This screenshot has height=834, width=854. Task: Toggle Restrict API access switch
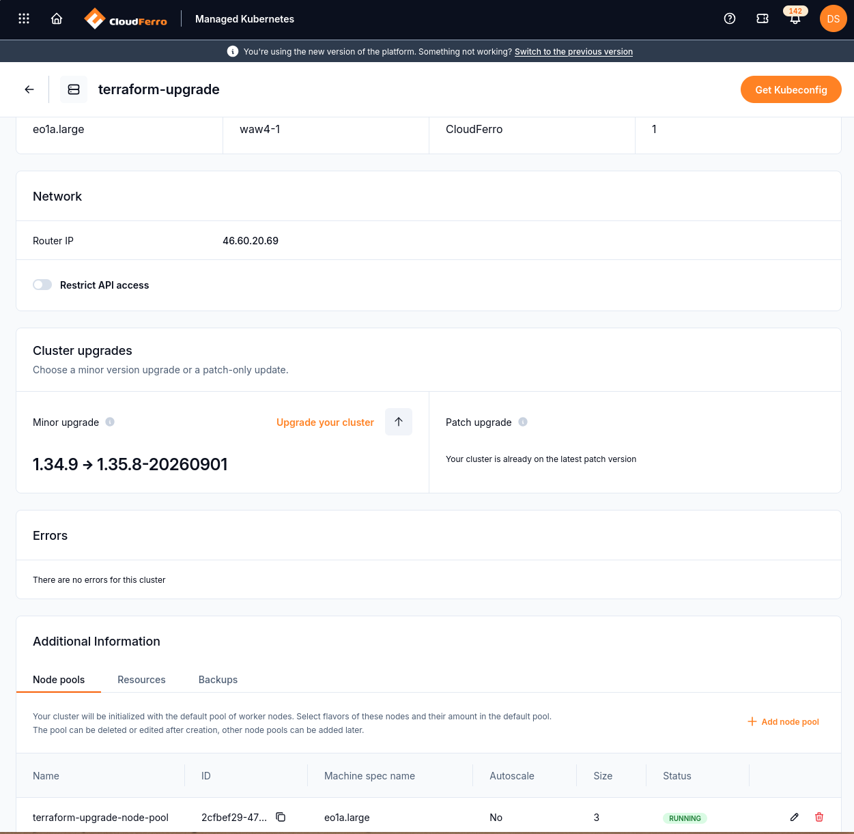tap(42, 285)
